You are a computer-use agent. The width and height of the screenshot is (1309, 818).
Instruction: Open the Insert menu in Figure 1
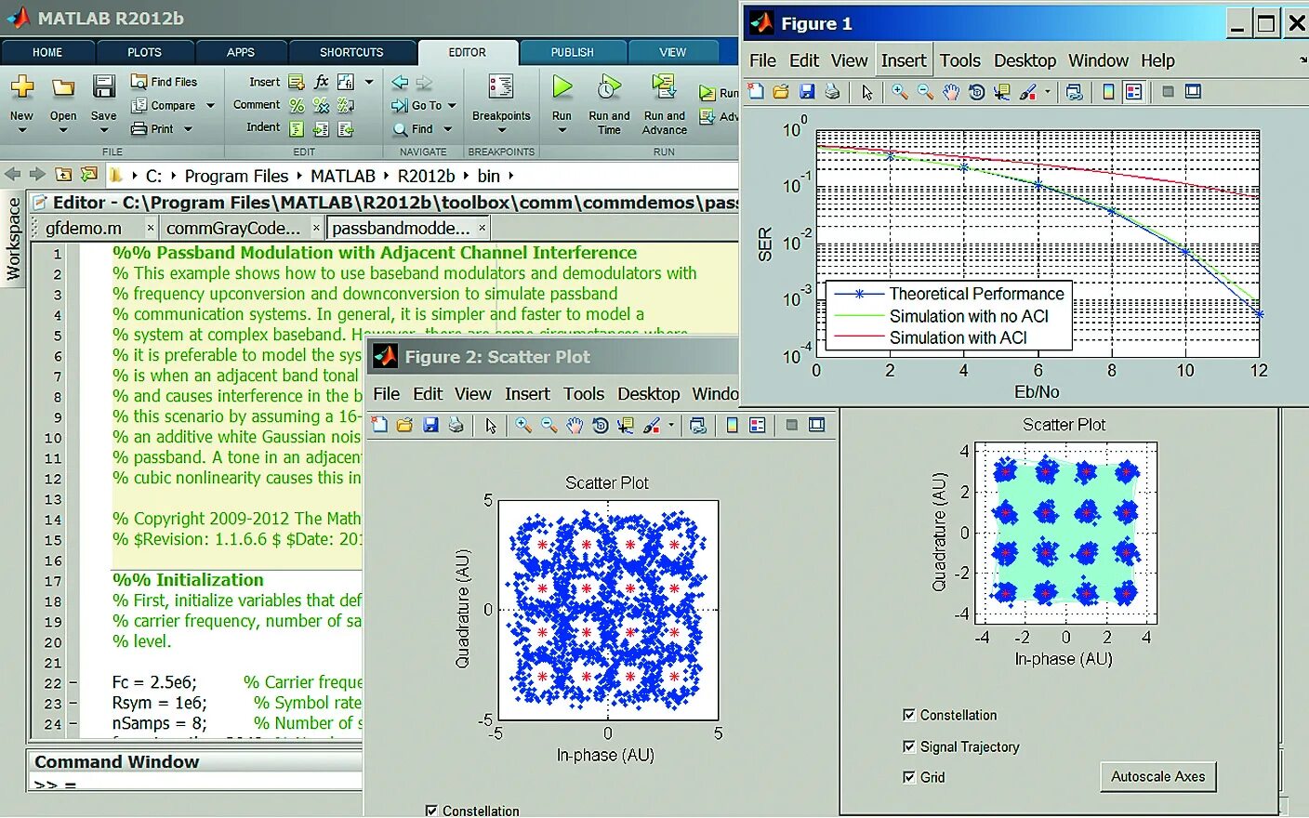click(904, 60)
